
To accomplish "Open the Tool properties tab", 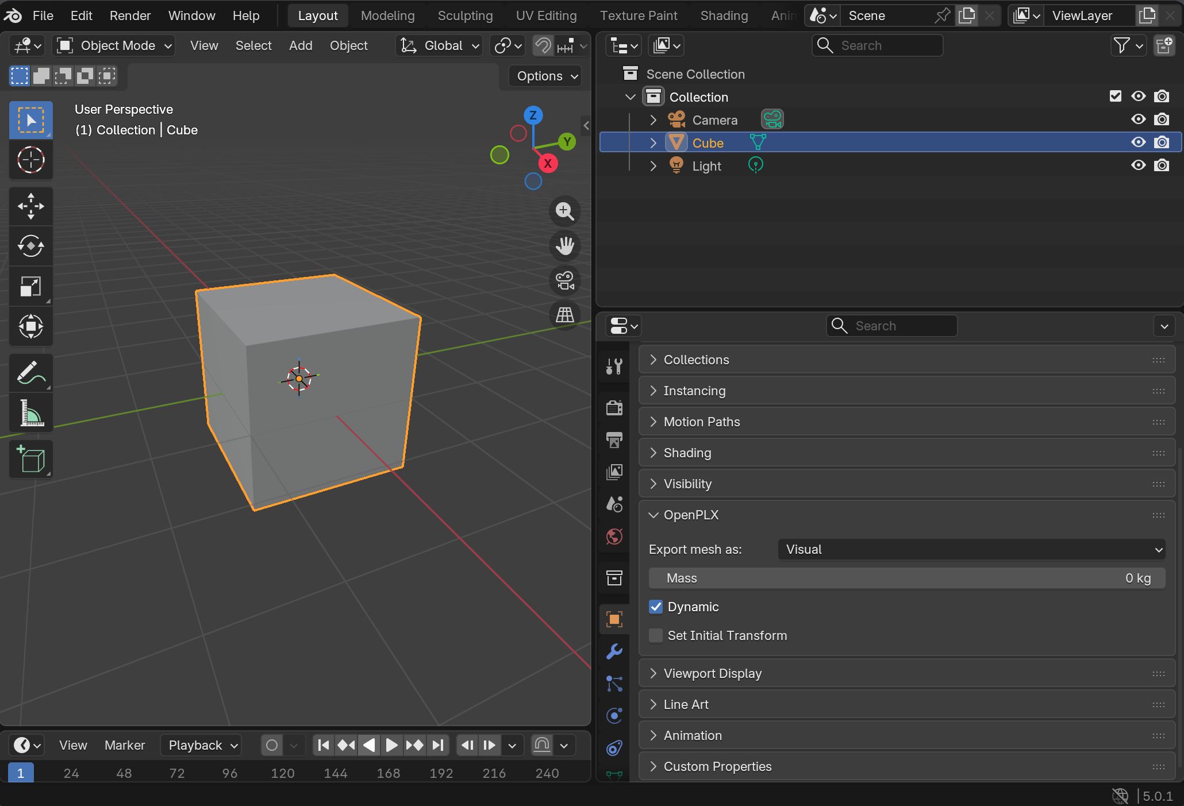I will [614, 366].
